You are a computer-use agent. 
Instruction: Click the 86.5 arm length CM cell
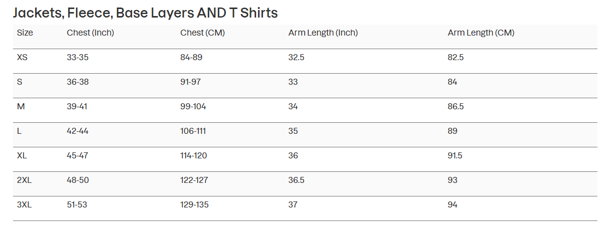(x=455, y=107)
